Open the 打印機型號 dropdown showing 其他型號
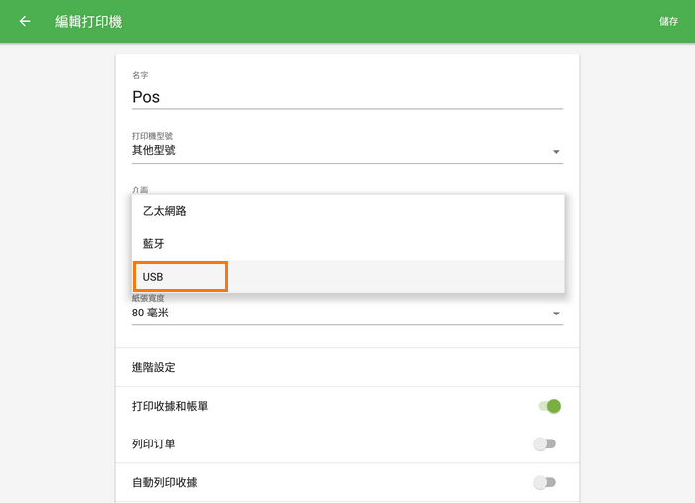Screen dimensions: 695x503 338,151
